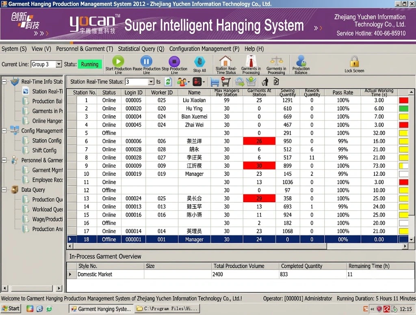Image resolution: width=416 pixels, height=315 pixels.
Task: Click the red antivirus shield tray icon
Action: coord(379,309)
